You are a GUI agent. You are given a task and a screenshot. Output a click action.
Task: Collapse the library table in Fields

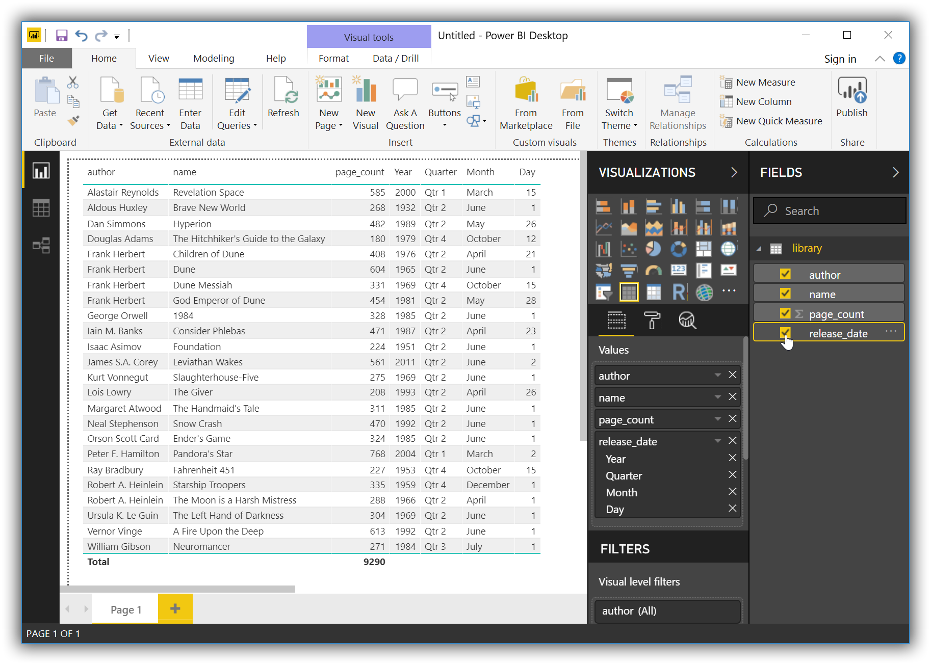(x=759, y=248)
